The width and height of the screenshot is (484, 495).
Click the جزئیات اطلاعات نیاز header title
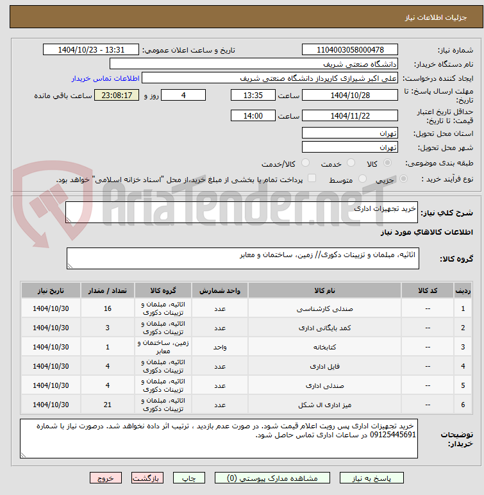click(436, 17)
